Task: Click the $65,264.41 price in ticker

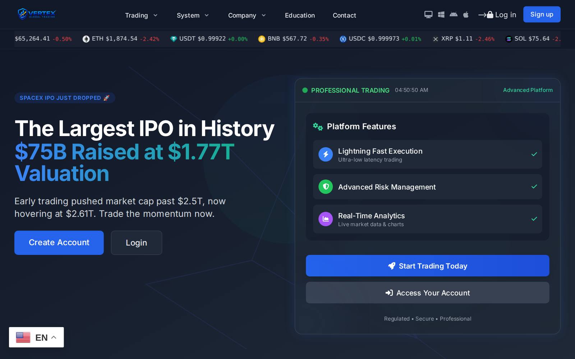Action: [32, 38]
